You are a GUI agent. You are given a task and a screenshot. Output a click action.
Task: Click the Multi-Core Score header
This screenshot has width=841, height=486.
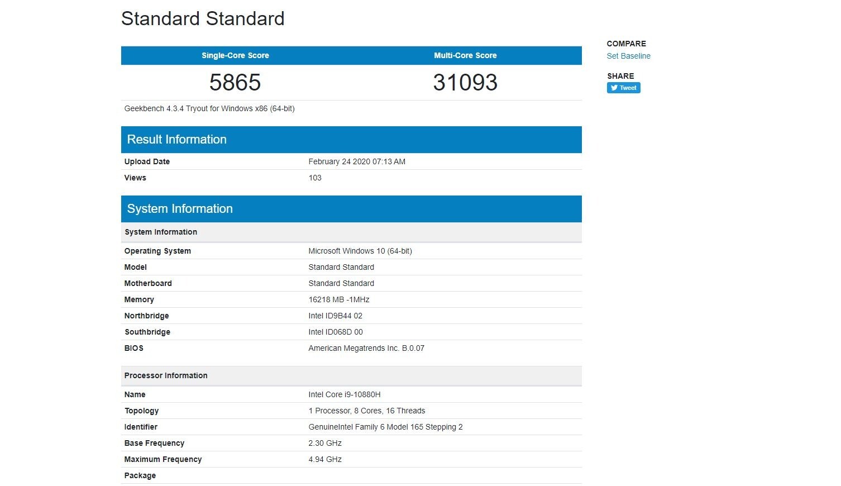click(465, 55)
